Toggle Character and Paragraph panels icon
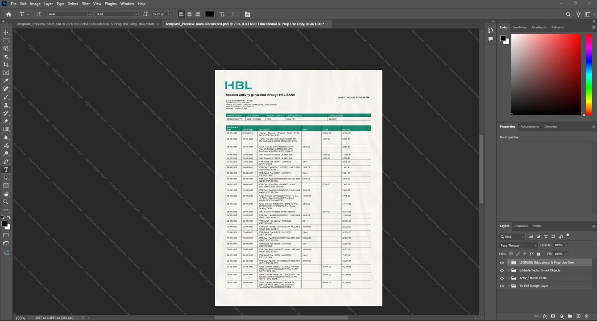 coord(248,14)
